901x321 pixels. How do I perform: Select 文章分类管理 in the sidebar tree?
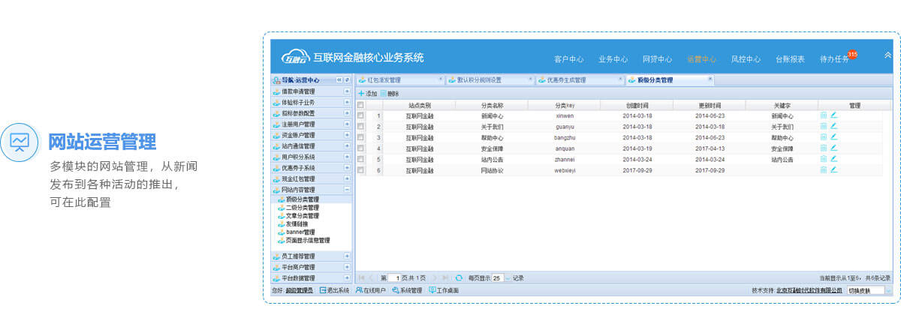[302, 216]
